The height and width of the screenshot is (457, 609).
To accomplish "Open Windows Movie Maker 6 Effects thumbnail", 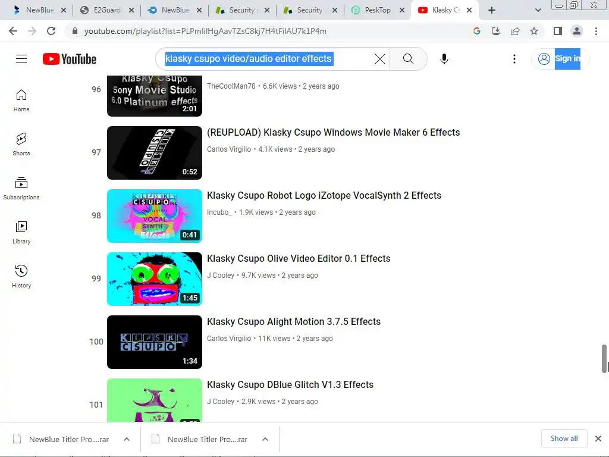I will coord(155,153).
